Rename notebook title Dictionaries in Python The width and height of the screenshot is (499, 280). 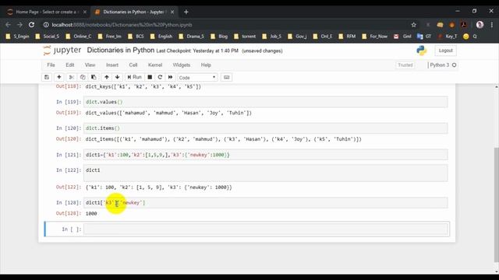click(121, 50)
